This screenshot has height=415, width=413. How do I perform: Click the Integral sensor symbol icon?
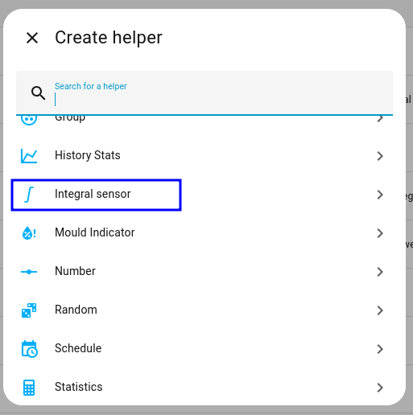(29, 195)
